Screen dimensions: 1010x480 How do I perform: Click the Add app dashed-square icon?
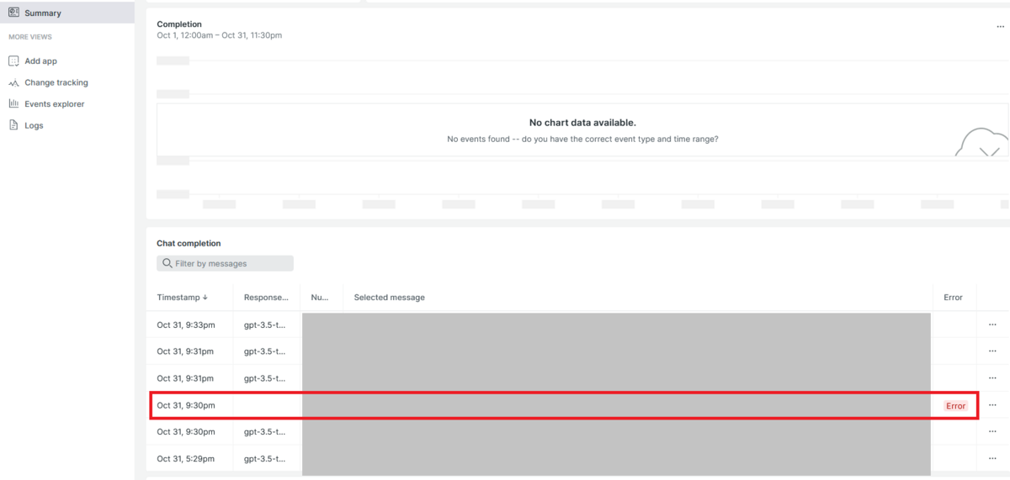tap(13, 61)
